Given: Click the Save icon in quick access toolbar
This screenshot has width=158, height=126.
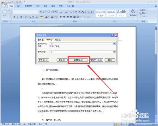Looking at the screenshot, I should click(9, 2).
